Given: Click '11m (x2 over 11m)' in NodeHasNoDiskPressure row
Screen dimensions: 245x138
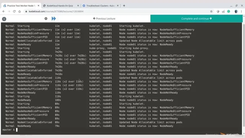Looking at the screenshot, I should (67, 33).
